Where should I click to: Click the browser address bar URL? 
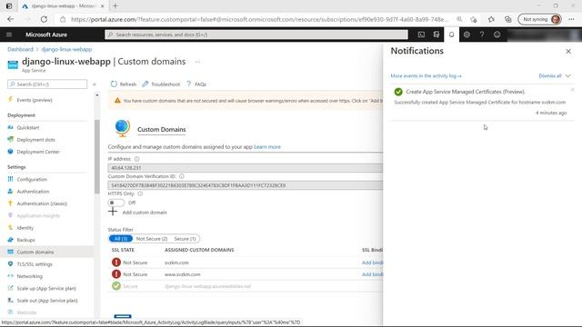coord(259,19)
